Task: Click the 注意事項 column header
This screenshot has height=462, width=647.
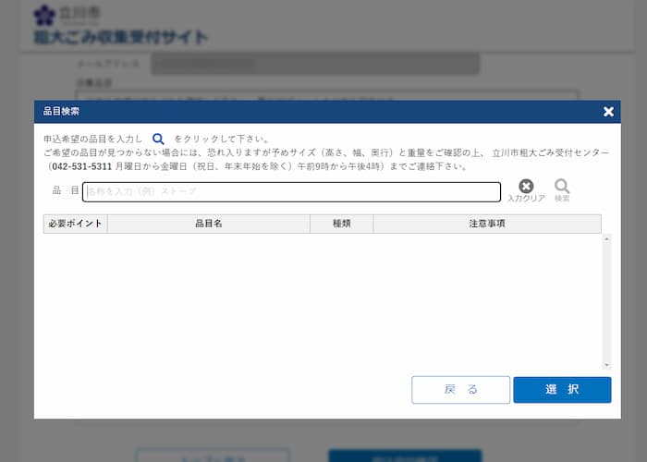Action: point(487,224)
